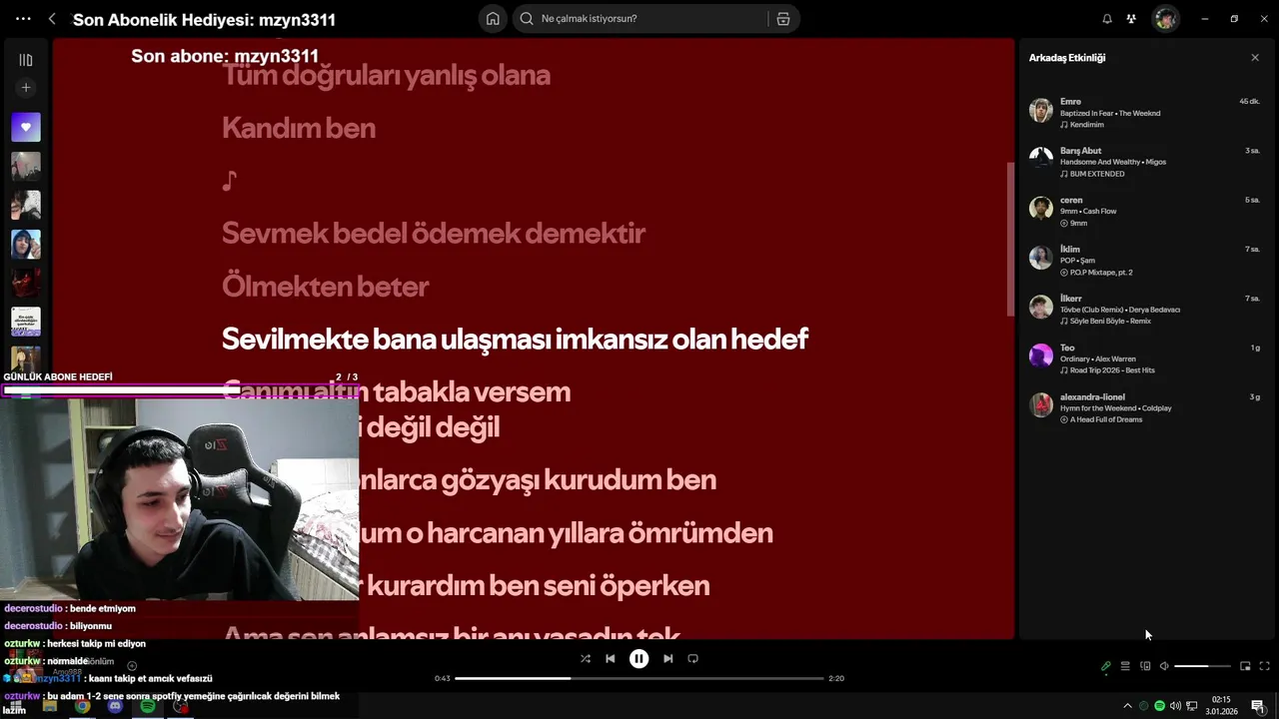
Task: Open İlkerr's avatar in friend activity
Action: pyautogui.click(x=1041, y=307)
